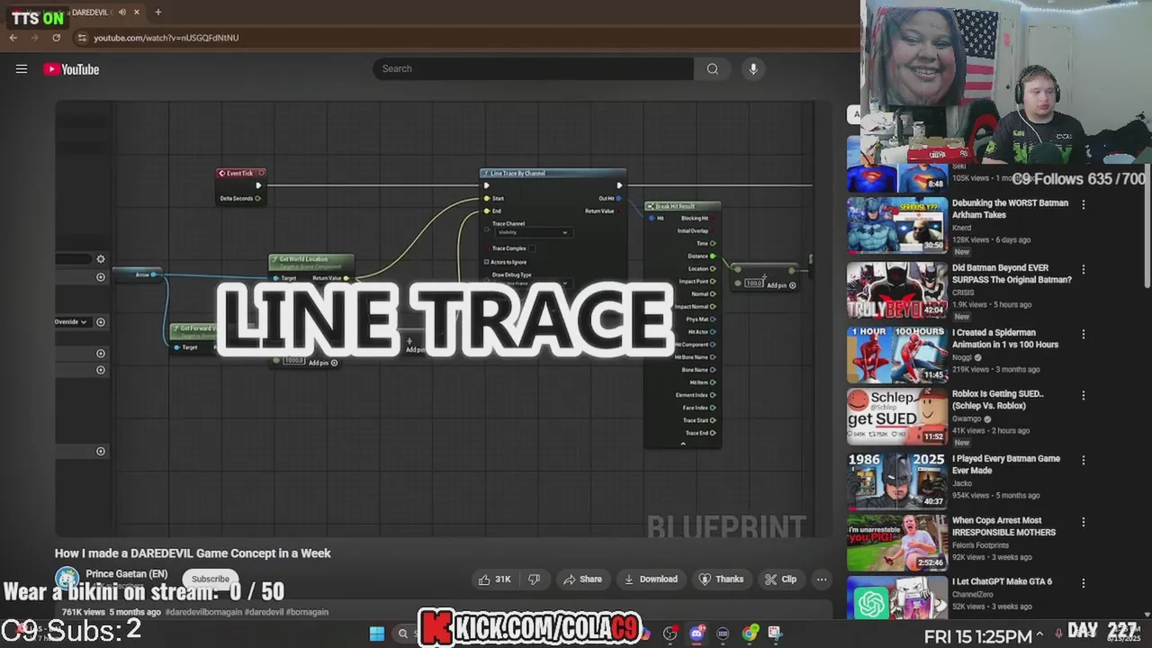
Task: Open menu for Spiderman Animation video
Action: [1084, 334]
